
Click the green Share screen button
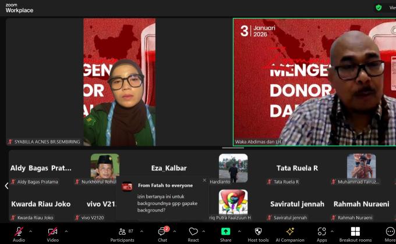click(x=225, y=234)
